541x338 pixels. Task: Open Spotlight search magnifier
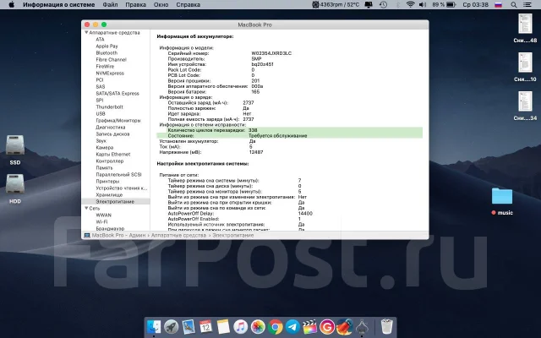[x=514, y=4]
